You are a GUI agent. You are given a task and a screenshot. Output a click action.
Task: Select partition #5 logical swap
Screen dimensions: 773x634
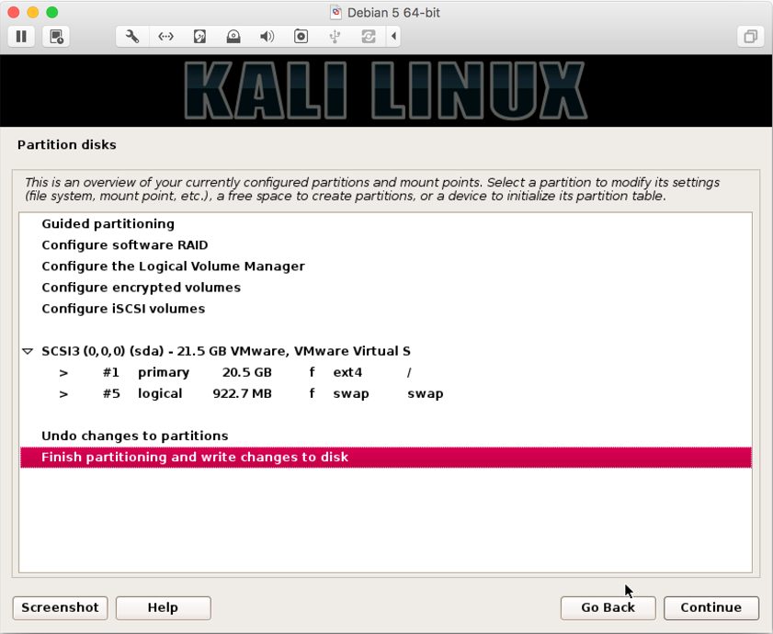[x=386, y=393]
